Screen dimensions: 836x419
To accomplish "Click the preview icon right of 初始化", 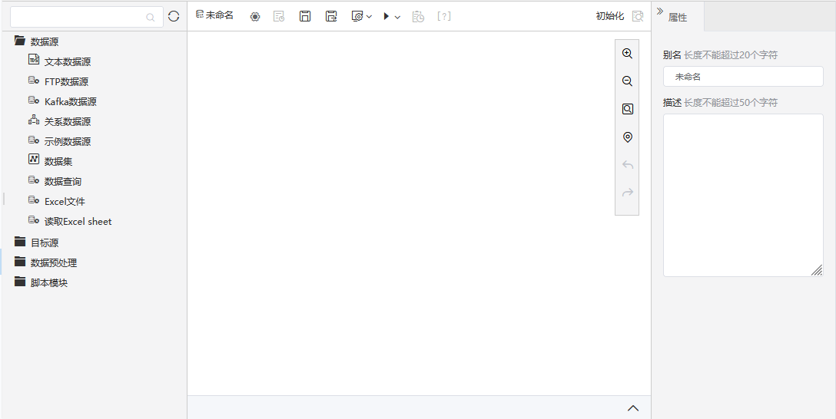I will click(x=638, y=16).
